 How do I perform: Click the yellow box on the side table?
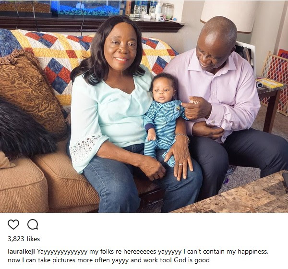click(x=269, y=83)
